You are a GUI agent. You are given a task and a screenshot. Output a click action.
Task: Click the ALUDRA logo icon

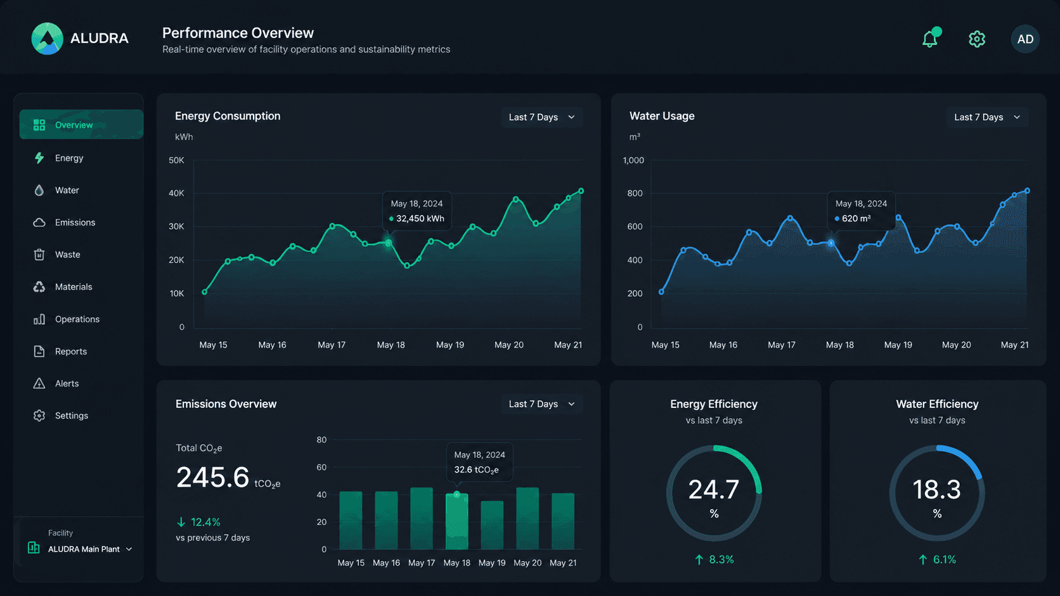(x=48, y=39)
